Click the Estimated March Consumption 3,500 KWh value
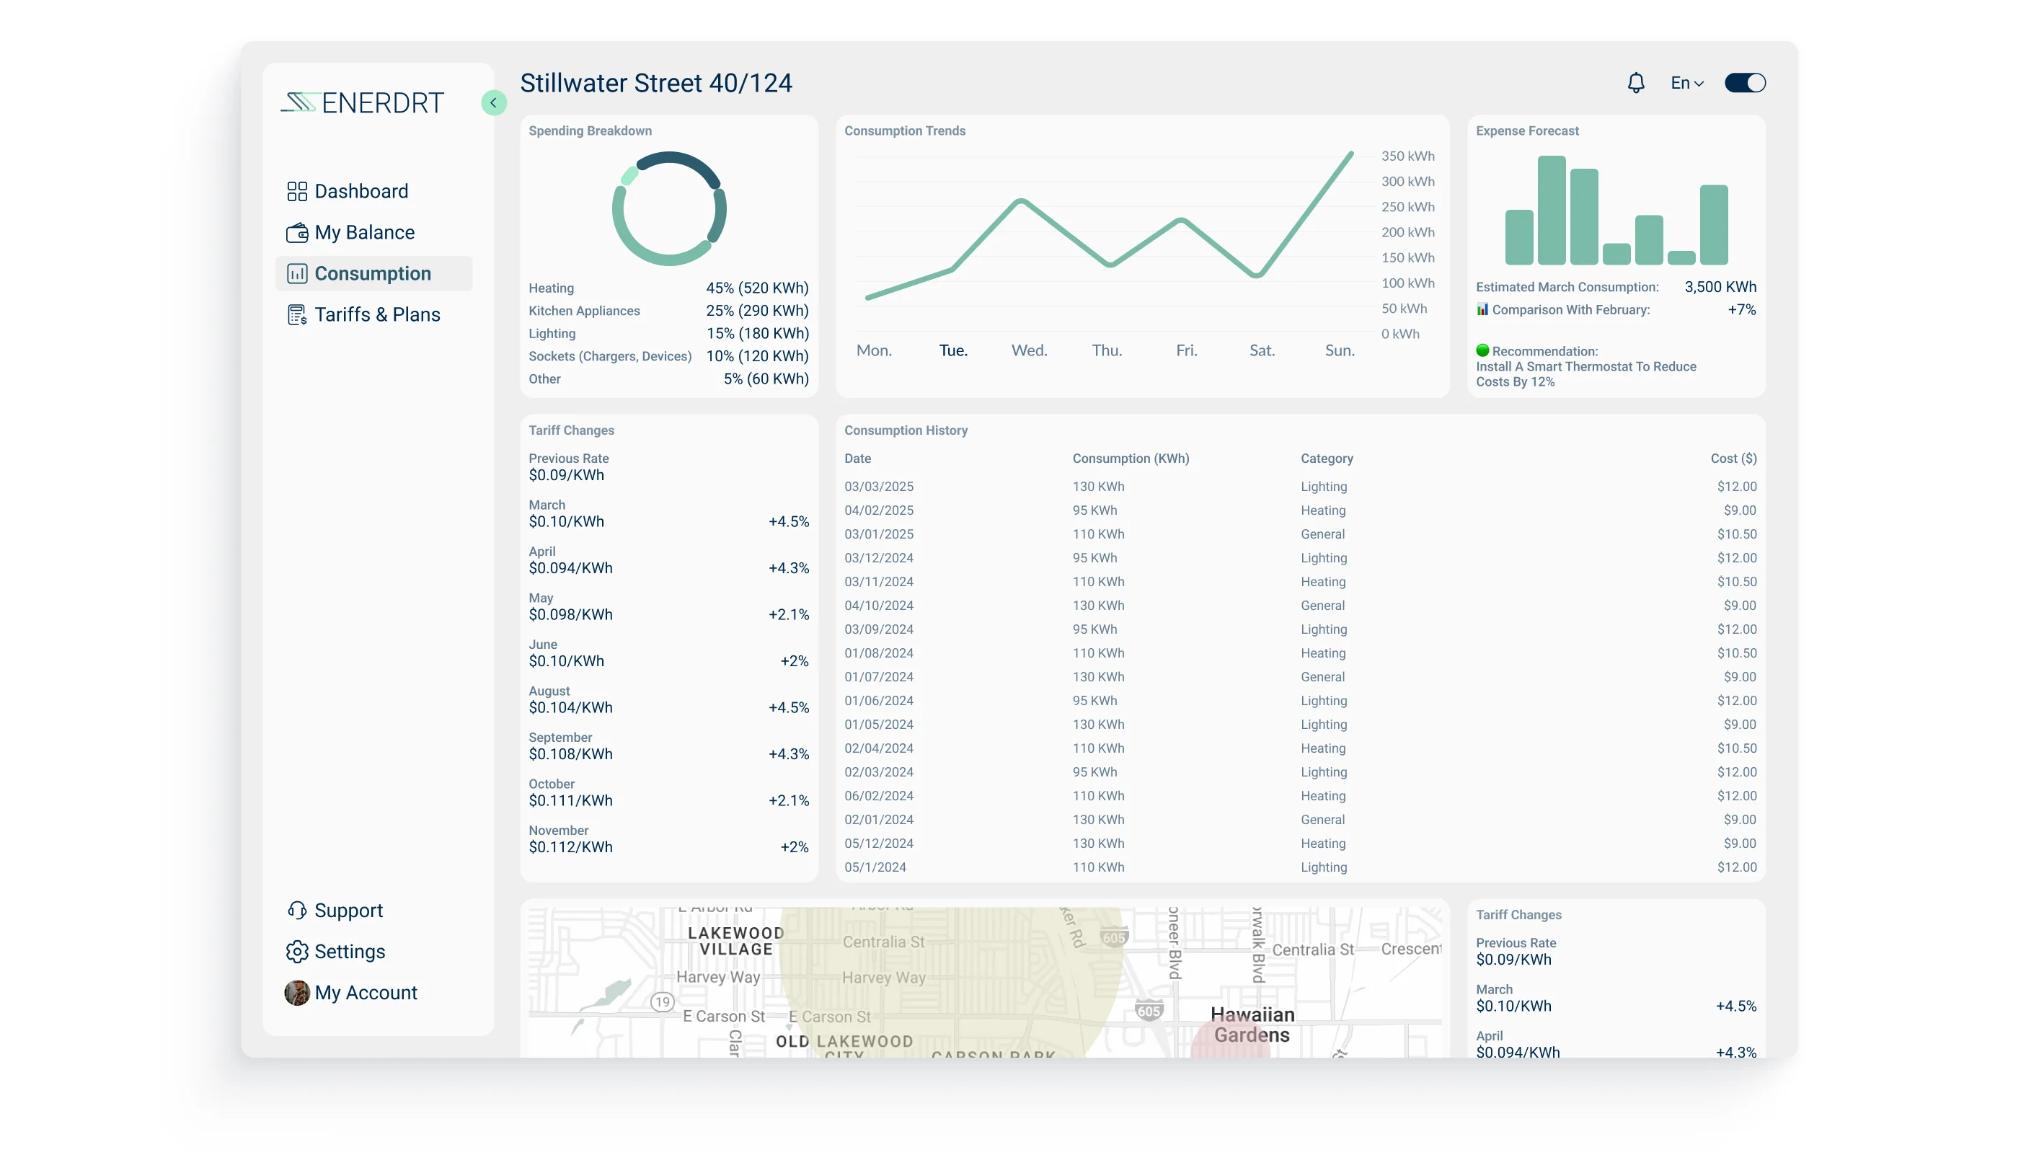2039x1168 pixels. pyautogui.click(x=1720, y=287)
